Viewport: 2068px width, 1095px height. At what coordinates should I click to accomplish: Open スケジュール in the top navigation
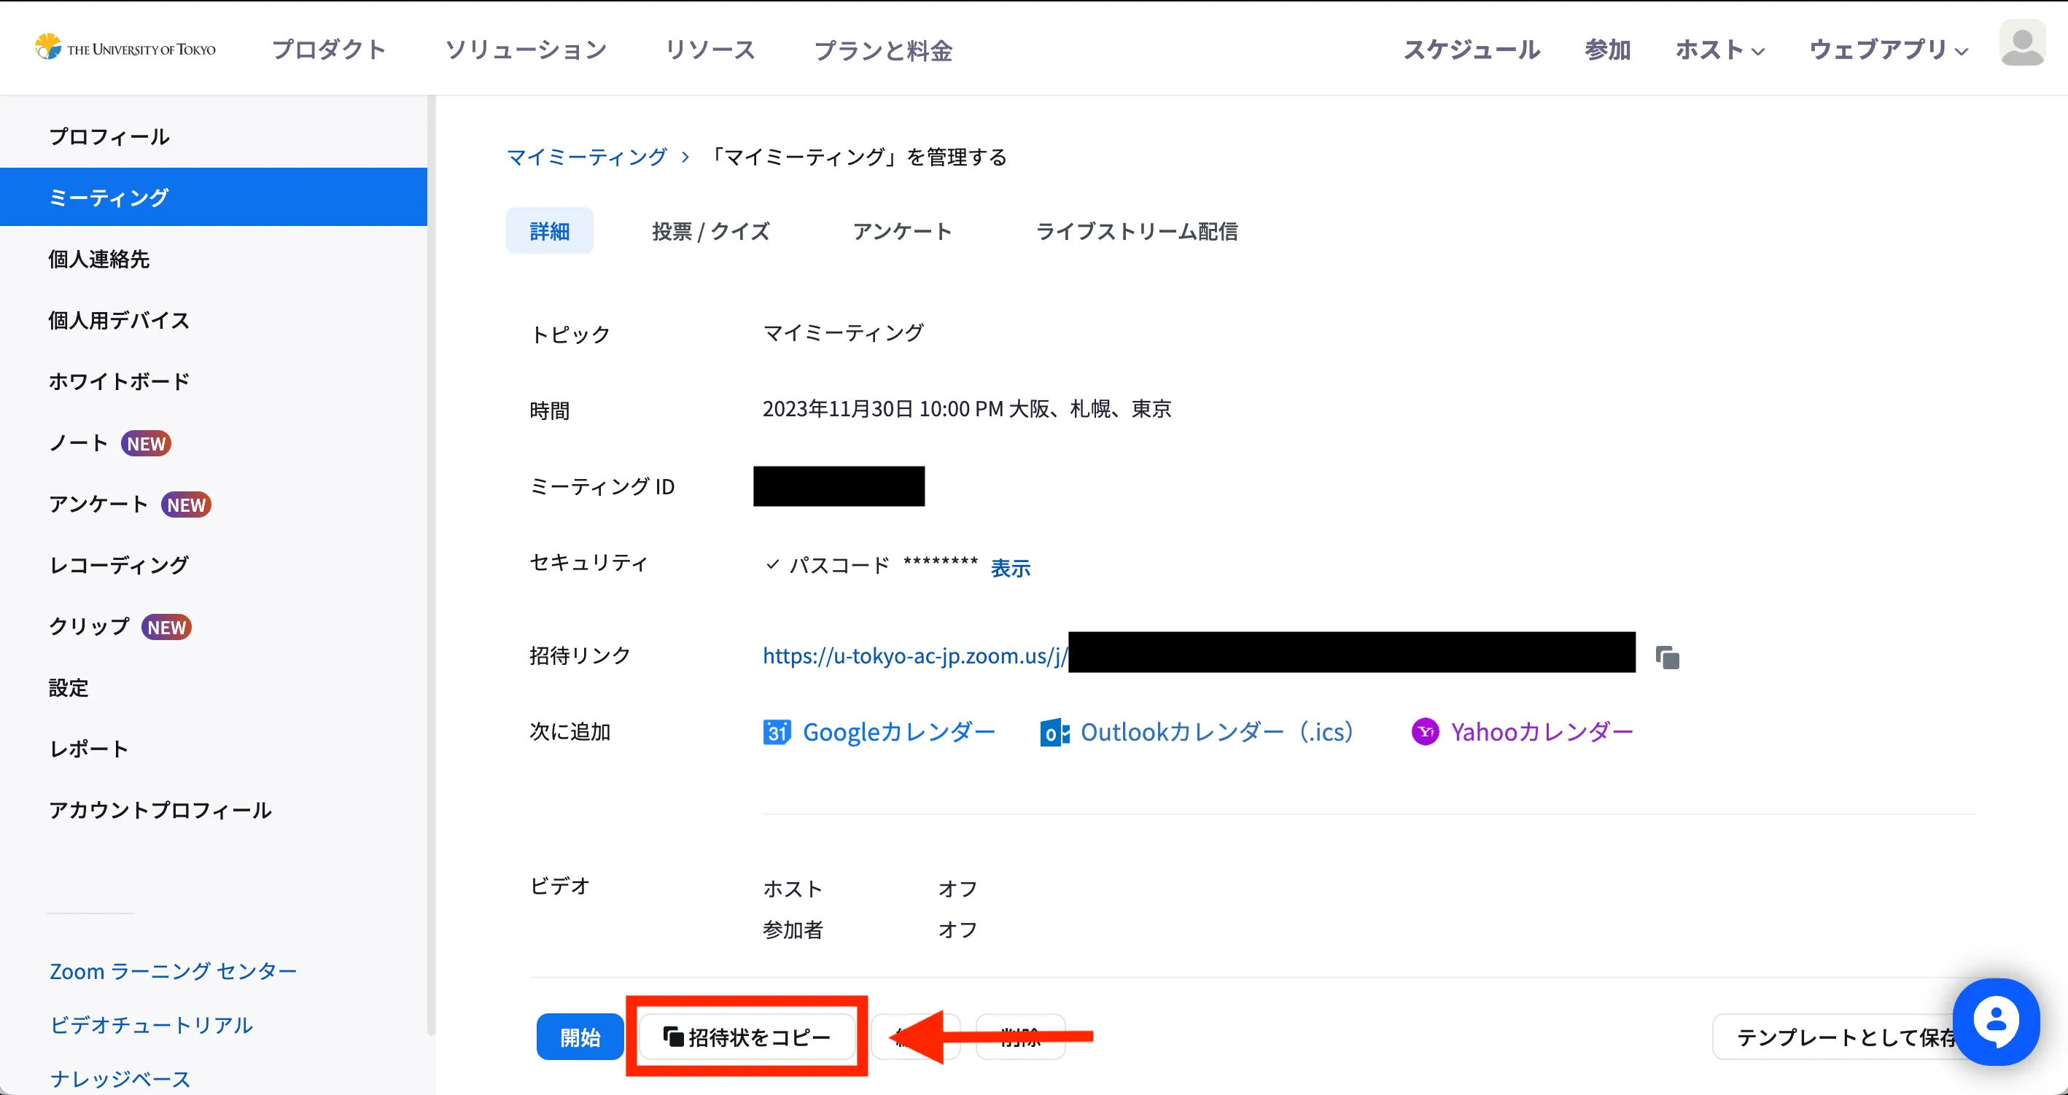coord(1471,50)
